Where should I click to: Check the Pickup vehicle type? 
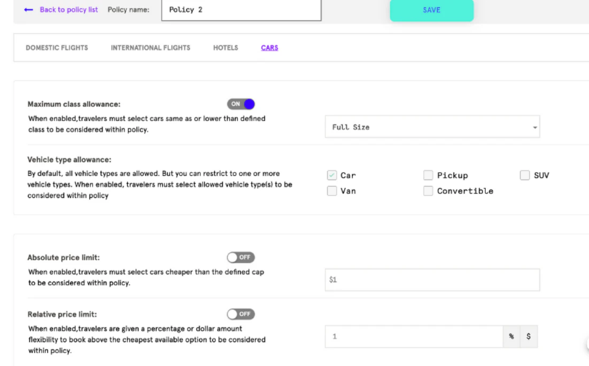click(x=428, y=175)
